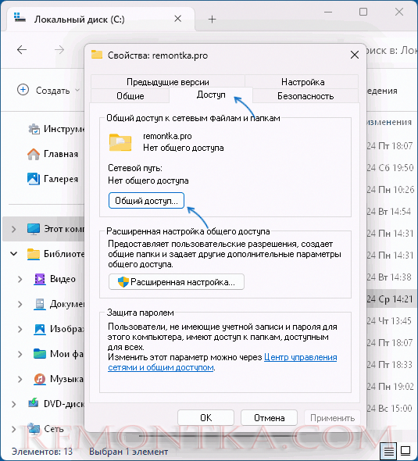Image resolution: width=418 pixels, height=461 pixels.
Task: Click the folder icon in dialog title
Action: coord(97,55)
